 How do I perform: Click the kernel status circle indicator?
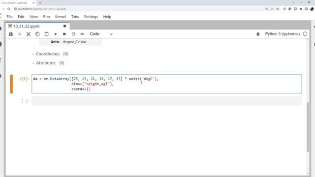coord(305,34)
